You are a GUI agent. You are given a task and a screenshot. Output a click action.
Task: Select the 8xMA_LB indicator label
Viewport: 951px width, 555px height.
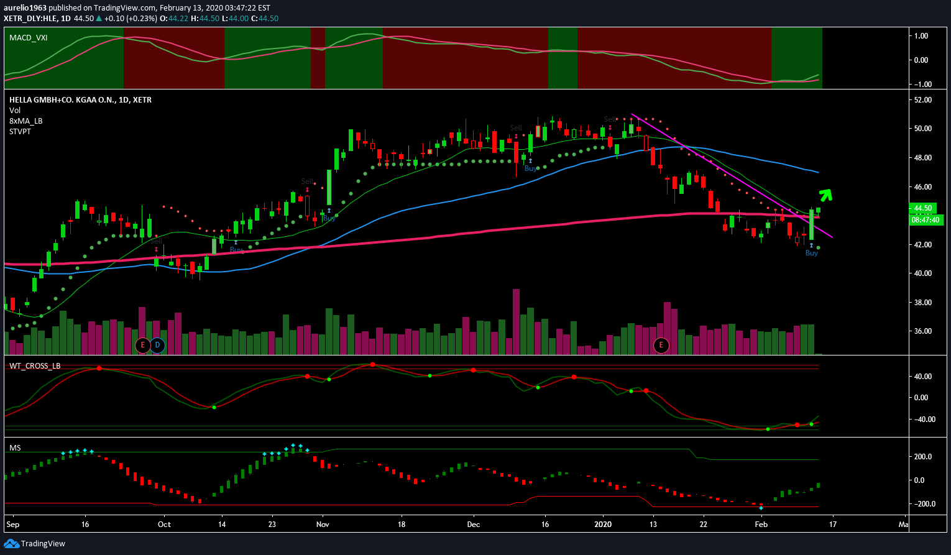[x=26, y=121]
